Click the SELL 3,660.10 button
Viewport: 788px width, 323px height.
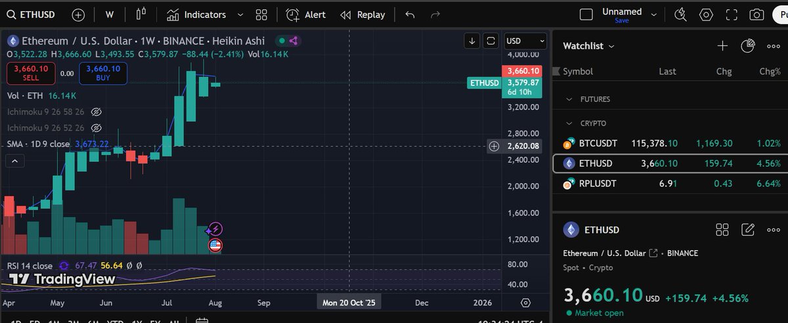(x=31, y=73)
